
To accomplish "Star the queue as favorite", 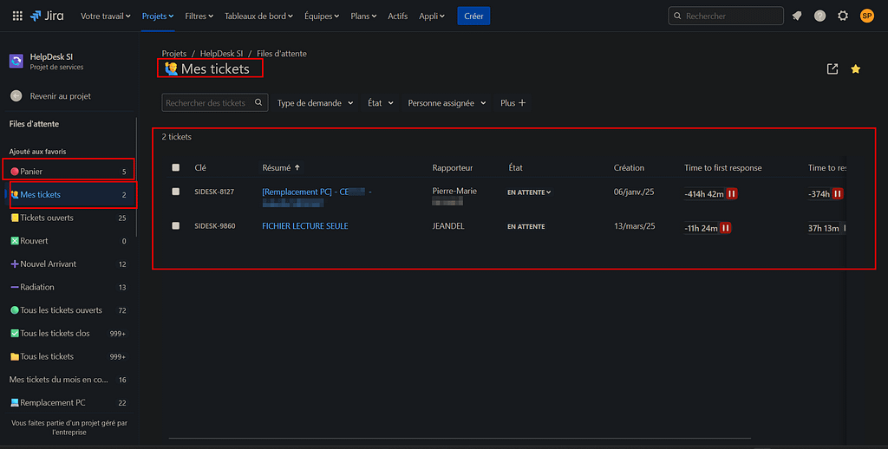I will (x=856, y=69).
